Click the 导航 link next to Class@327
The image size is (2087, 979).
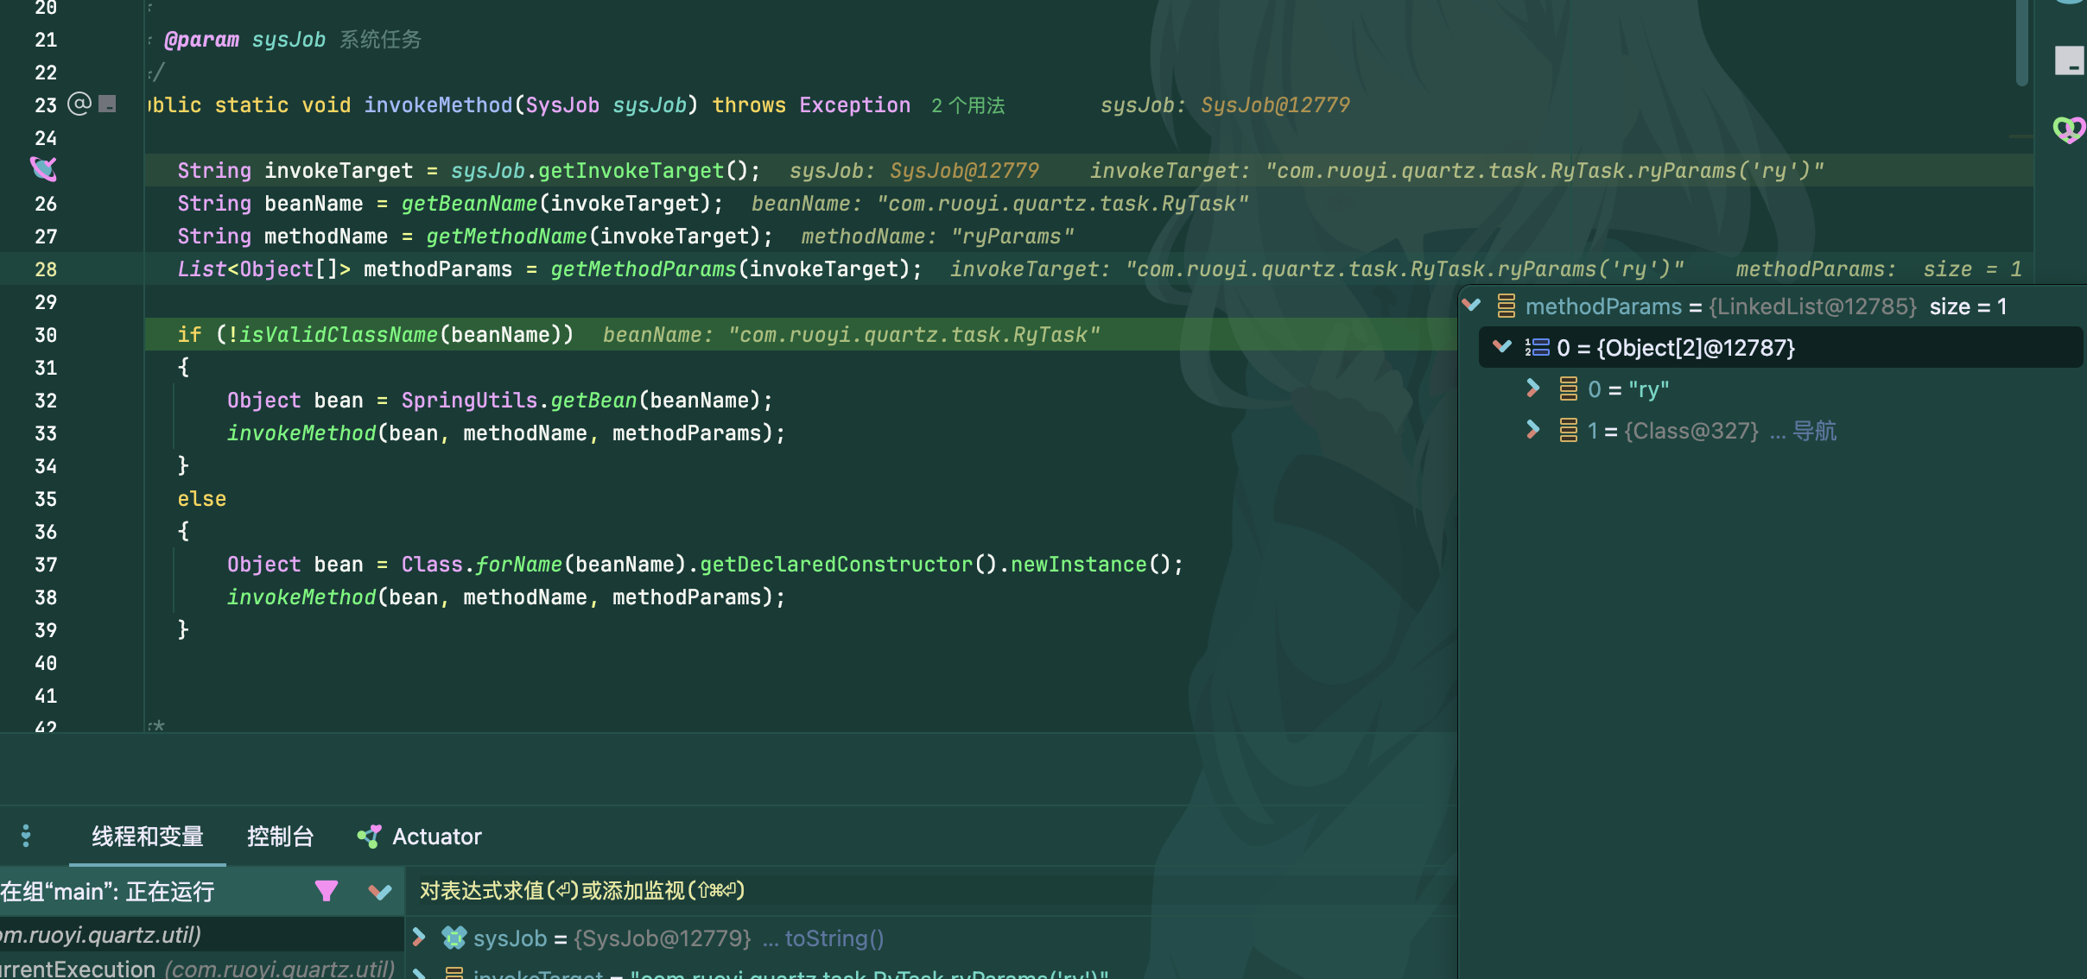(x=1814, y=430)
